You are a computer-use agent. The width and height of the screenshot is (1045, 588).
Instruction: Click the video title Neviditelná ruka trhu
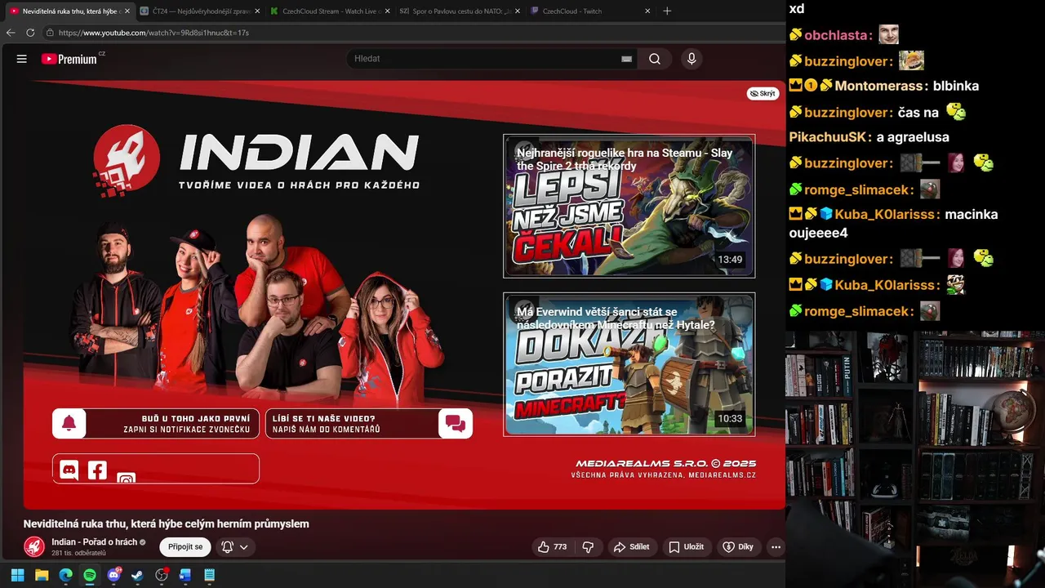point(166,524)
